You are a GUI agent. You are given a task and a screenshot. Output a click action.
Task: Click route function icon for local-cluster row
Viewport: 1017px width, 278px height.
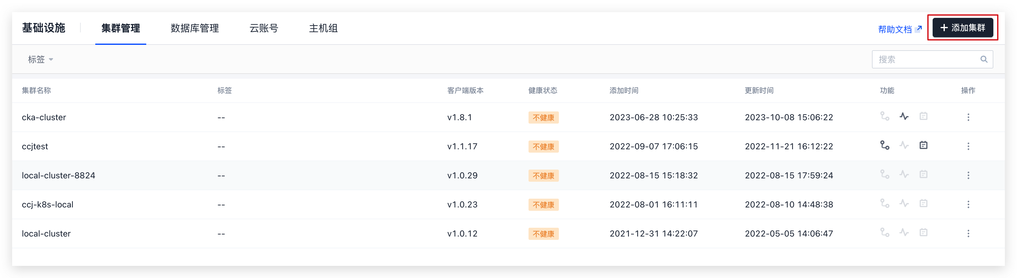(x=885, y=232)
